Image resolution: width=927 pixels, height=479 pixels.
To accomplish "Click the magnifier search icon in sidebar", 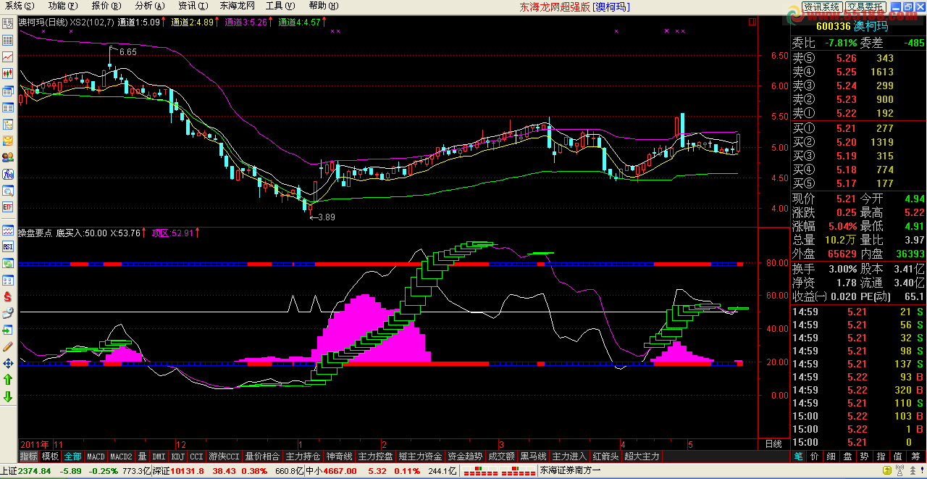I will pyautogui.click(x=8, y=191).
